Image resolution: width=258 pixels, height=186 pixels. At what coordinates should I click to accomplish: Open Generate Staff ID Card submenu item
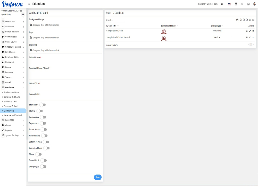coord(13,115)
